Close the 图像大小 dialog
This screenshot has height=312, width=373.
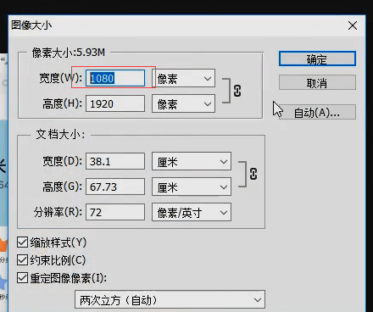(x=353, y=25)
